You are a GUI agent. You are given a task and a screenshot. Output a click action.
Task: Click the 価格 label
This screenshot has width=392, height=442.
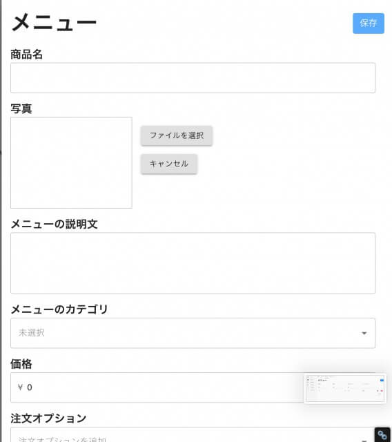pyautogui.click(x=21, y=364)
